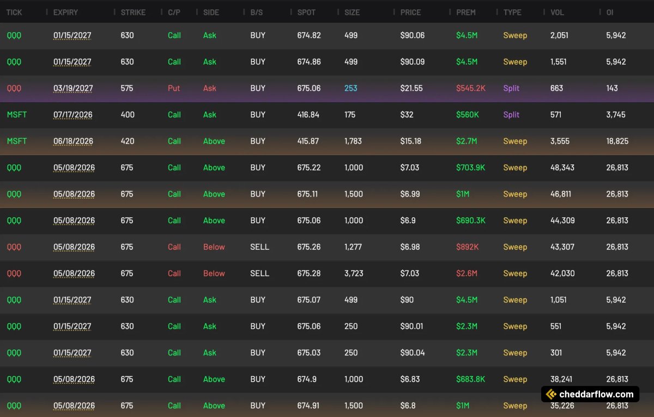Click the $90.09 price cell

click(x=413, y=62)
